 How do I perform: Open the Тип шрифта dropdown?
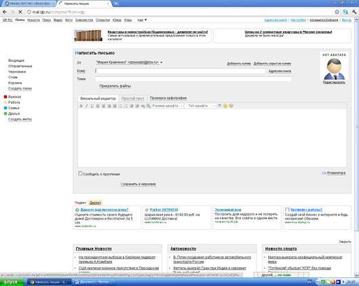[201, 106]
